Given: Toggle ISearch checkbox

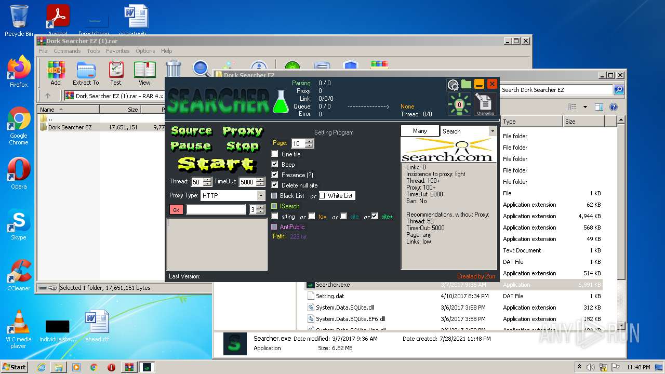Looking at the screenshot, I should (274, 206).
